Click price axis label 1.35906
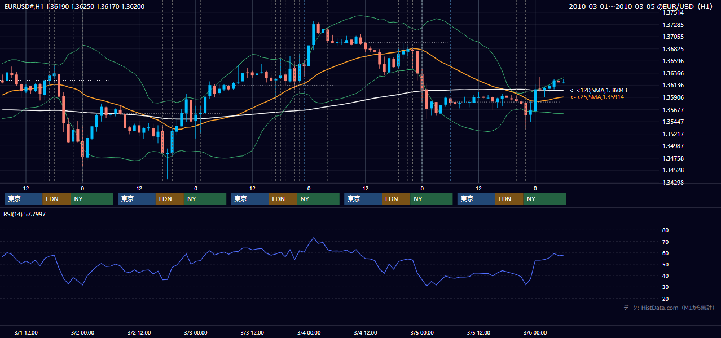This screenshot has width=721, height=338. pos(673,98)
